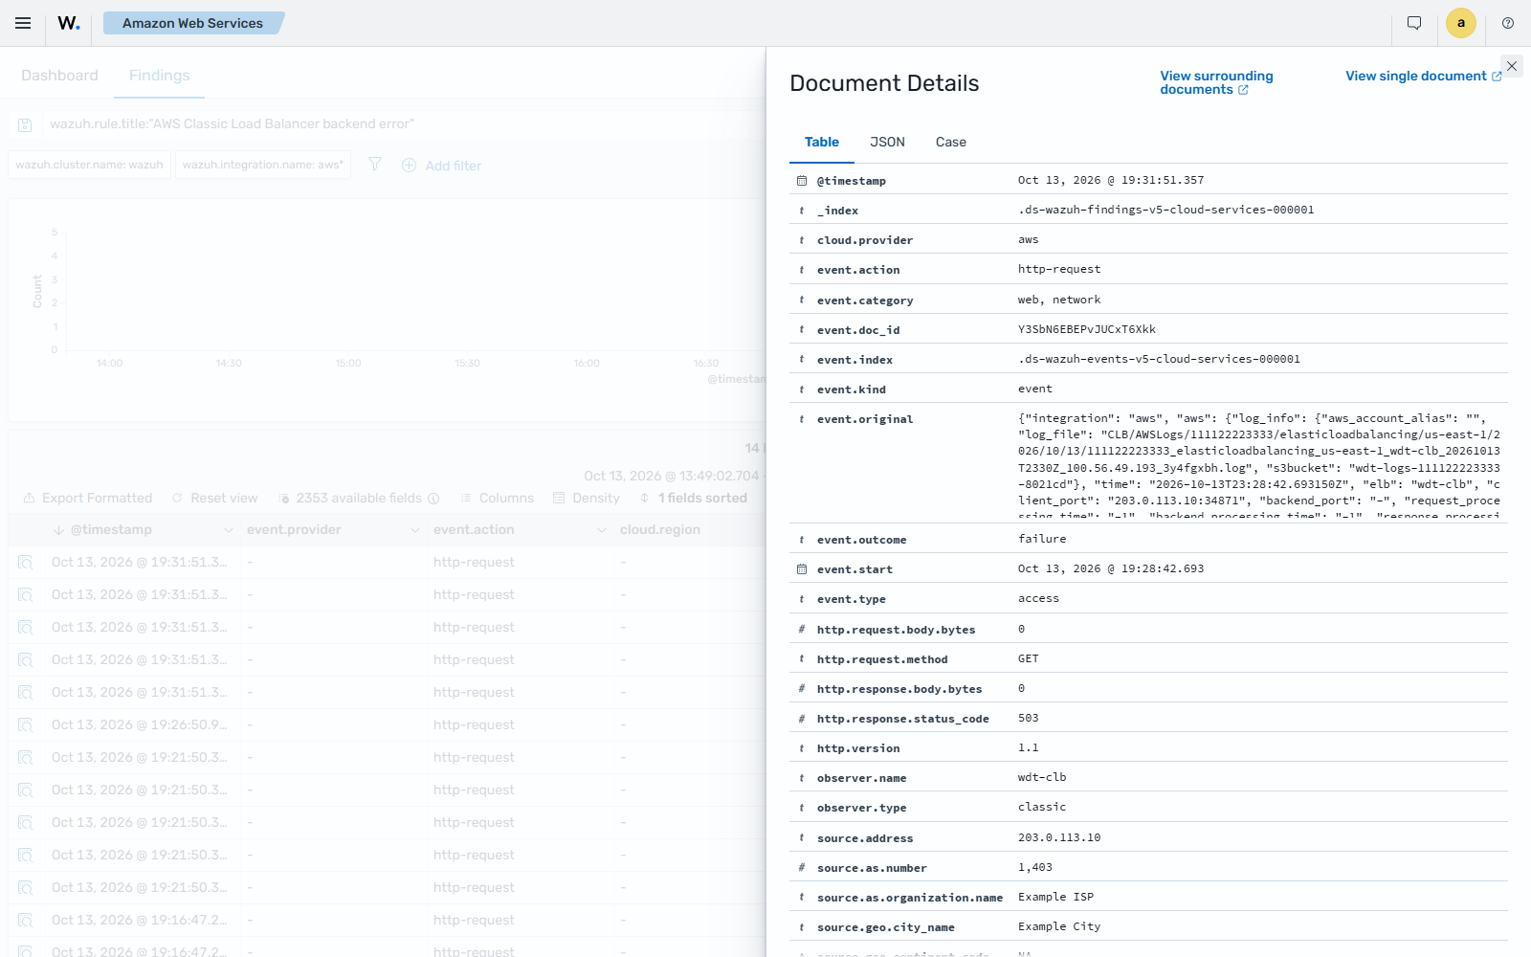Click the Wazuh logo home icon
1531x957 pixels.
click(x=69, y=23)
